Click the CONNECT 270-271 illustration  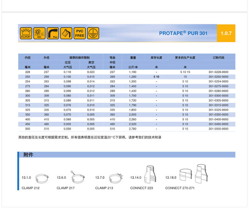pyautogui.click(x=194, y=174)
